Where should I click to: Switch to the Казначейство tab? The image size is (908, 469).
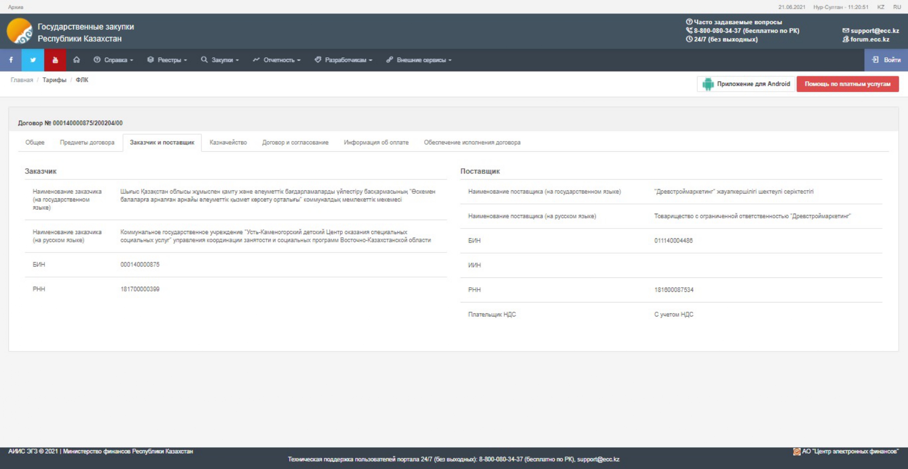(x=228, y=142)
